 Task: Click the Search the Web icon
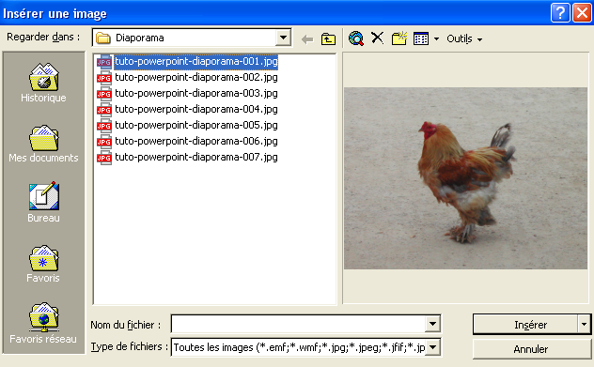pyautogui.click(x=356, y=38)
